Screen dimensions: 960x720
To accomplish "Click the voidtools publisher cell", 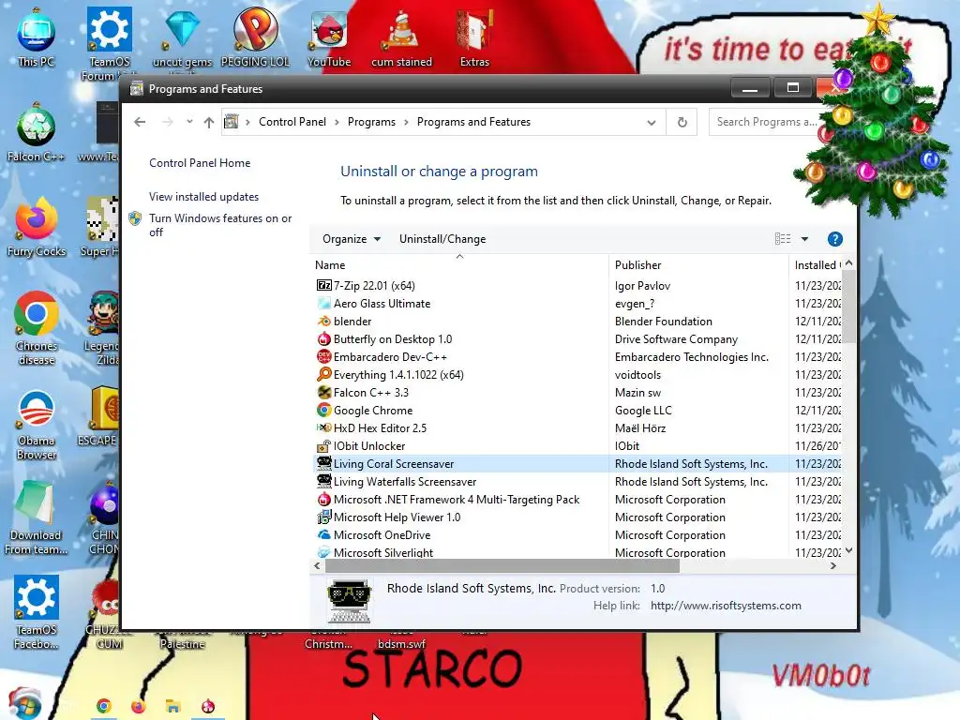I will pos(637,374).
